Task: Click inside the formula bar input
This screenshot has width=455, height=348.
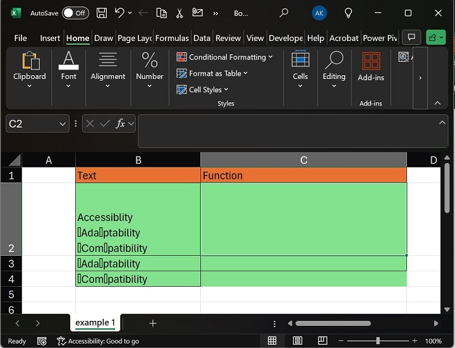Action: click(284, 130)
